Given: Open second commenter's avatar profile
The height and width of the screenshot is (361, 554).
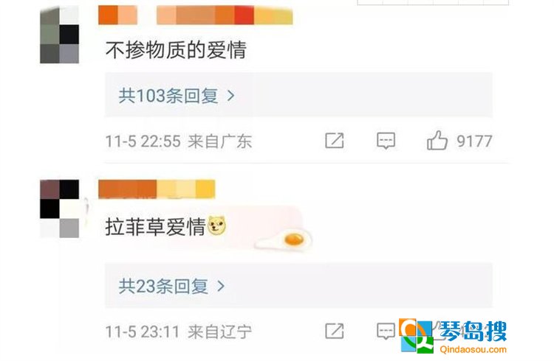Looking at the screenshot, I should pos(59,208).
